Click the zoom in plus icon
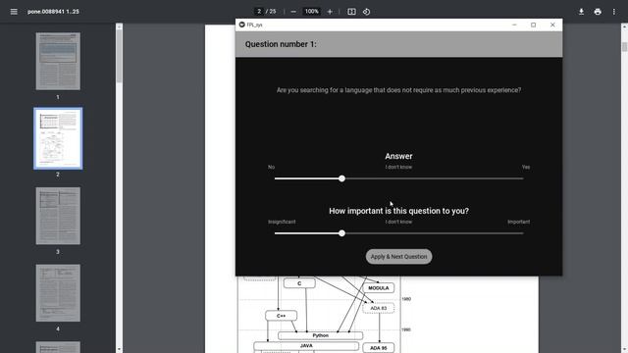The height and width of the screenshot is (353, 628). click(330, 12)
